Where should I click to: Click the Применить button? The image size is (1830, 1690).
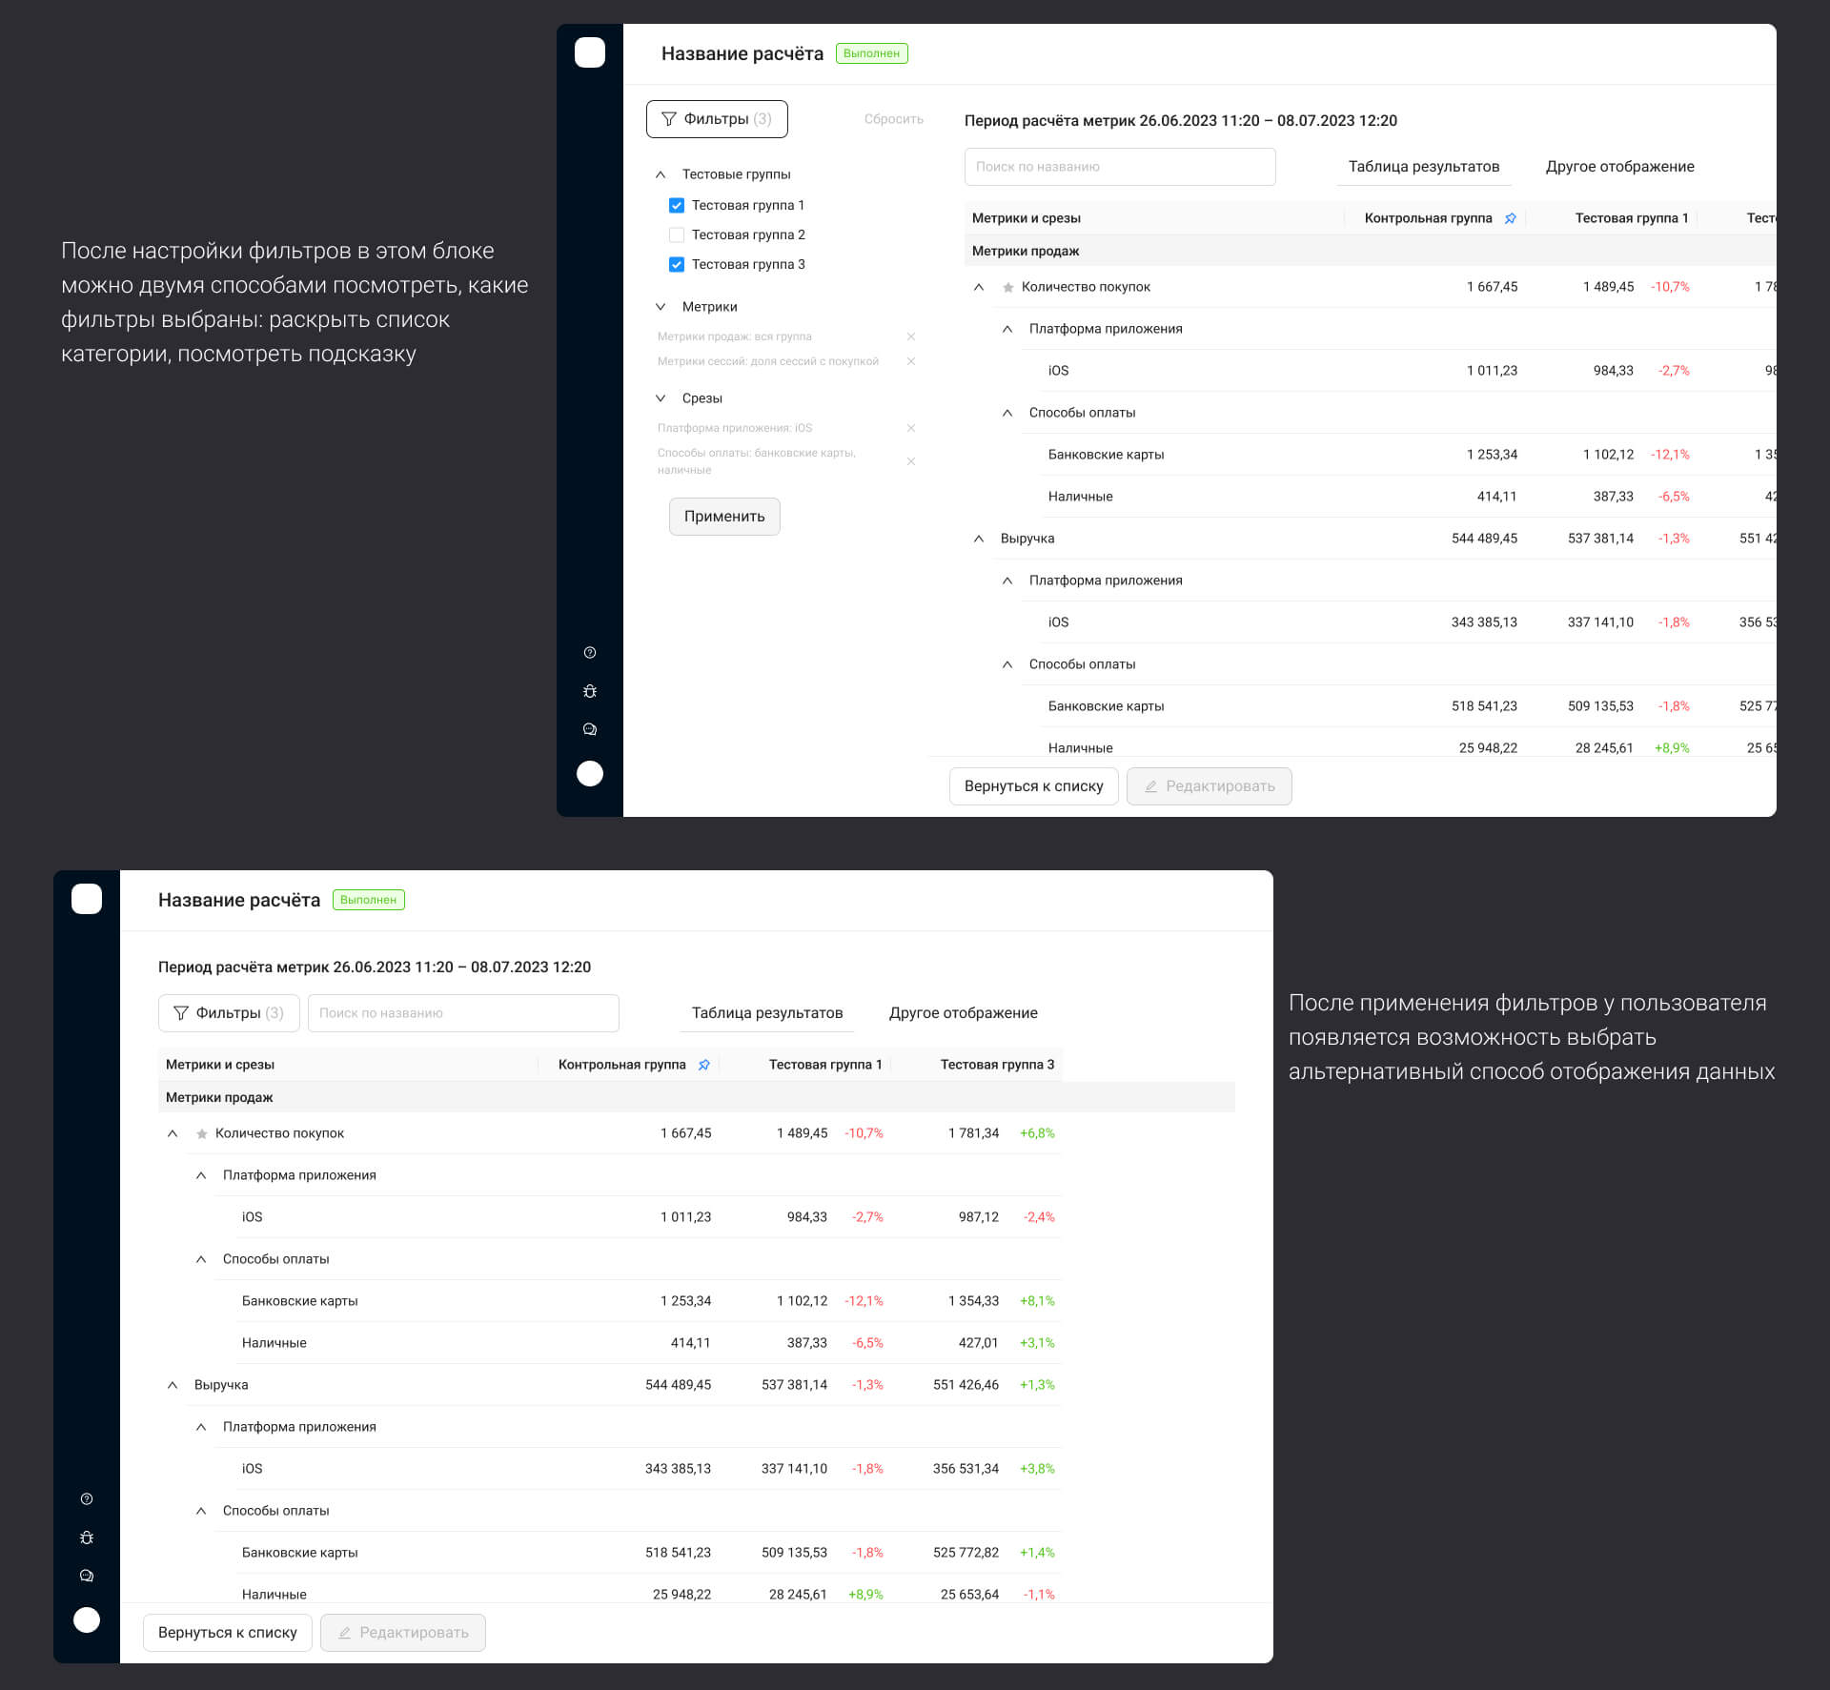pyautogui.click(x=724, y=517)
